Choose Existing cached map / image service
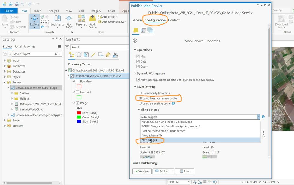The image size is (294, 185). (200, 131)
